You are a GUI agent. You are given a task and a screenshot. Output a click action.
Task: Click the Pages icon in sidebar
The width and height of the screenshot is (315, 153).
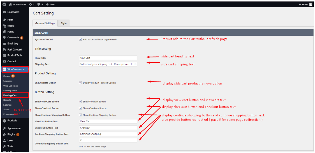pos(4,32)
